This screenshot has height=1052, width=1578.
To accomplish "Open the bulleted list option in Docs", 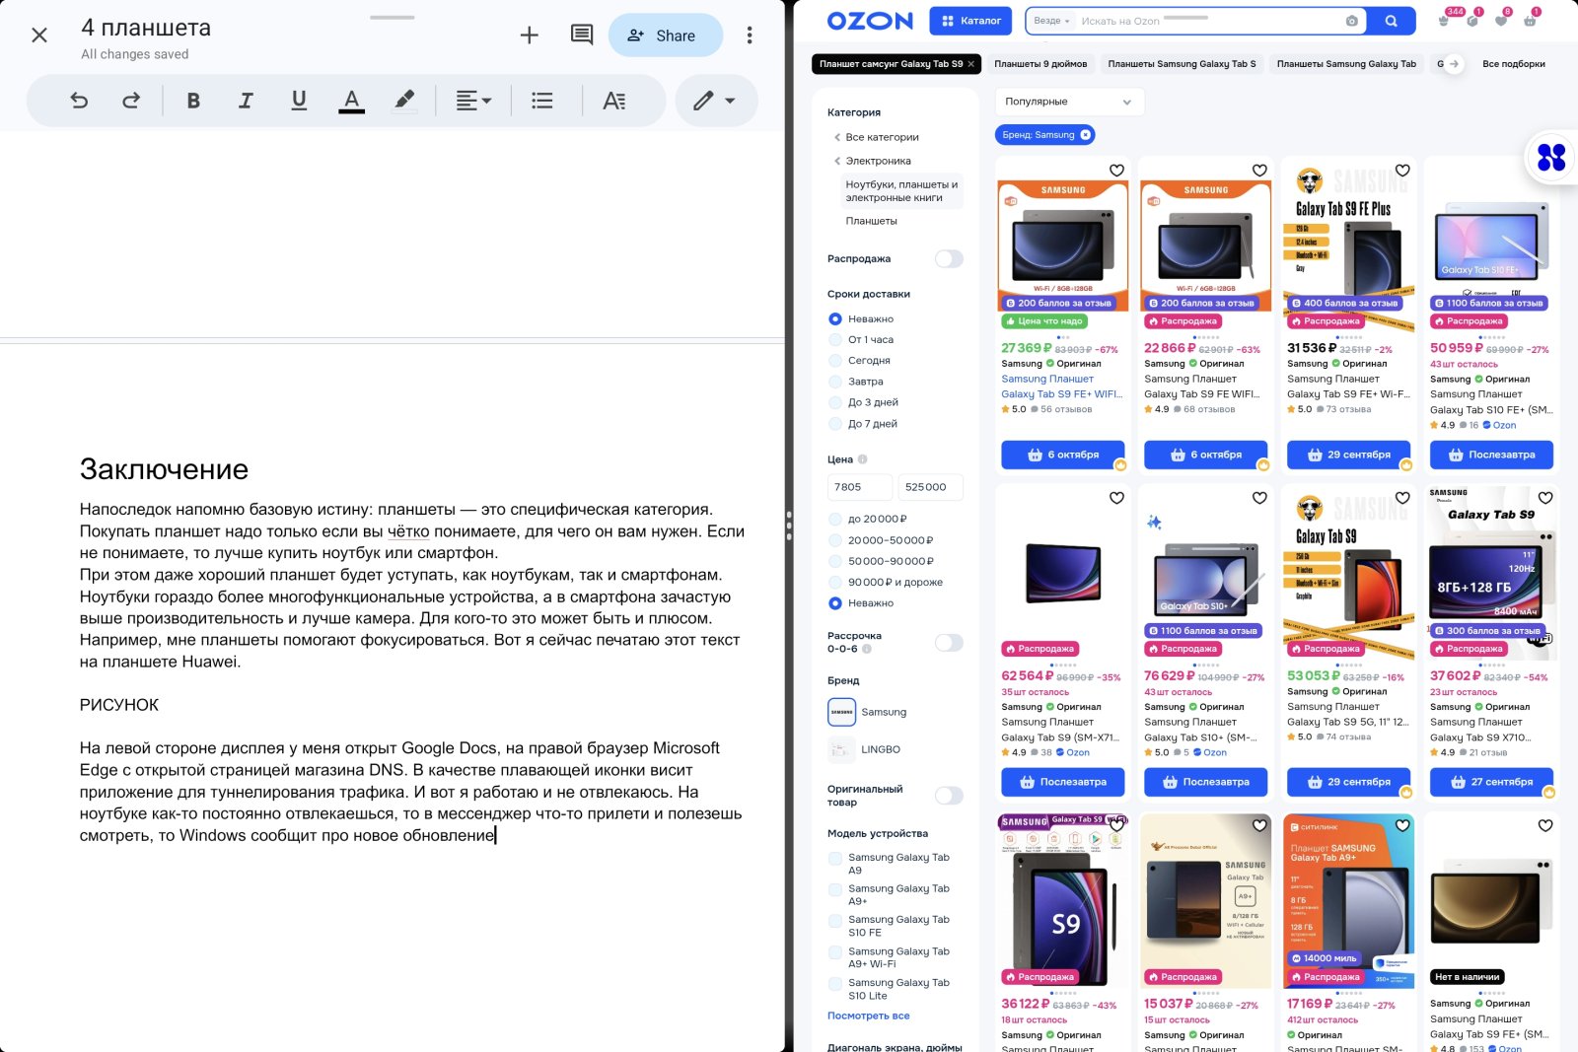I will [x=541, y=100].
